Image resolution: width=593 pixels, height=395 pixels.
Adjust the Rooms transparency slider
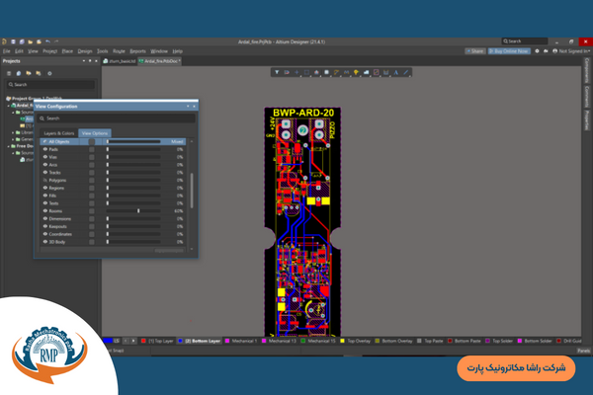pyautogui.click(x=138, y=210)
